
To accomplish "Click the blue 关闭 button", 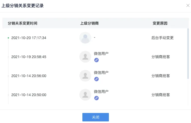I will click(95, 117).
